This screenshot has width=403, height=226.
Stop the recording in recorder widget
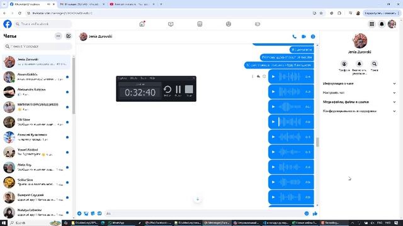189,90
